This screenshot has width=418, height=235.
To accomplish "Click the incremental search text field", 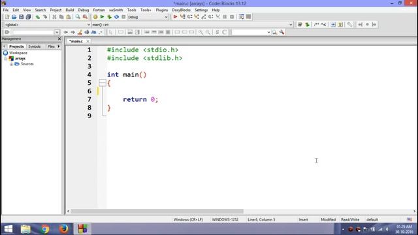I will [x=33, y=32].
